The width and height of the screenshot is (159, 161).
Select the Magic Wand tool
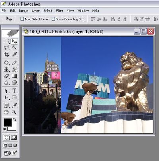[x=14, y=48]
